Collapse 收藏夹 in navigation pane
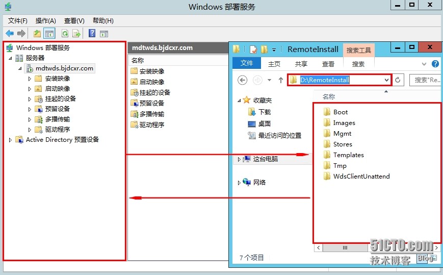 tap(239, 101)
